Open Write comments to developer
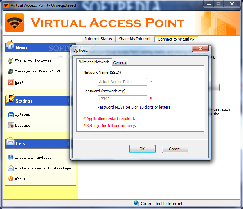 (44, 168)
